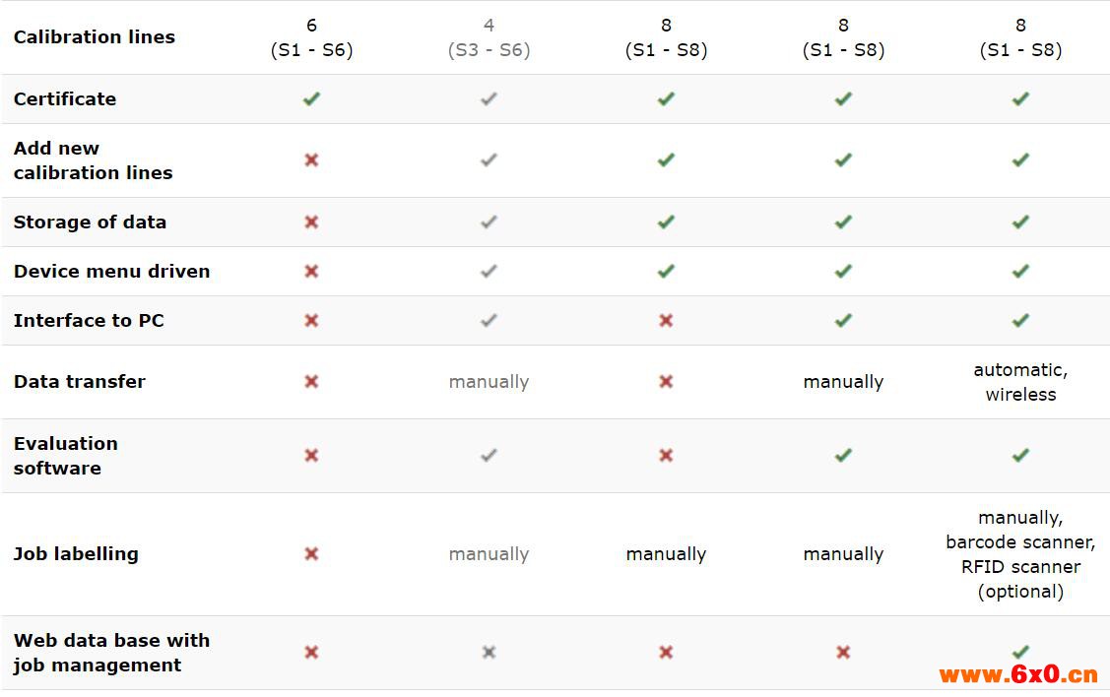Click red X for Job labelling, first column

click(311, 554)
